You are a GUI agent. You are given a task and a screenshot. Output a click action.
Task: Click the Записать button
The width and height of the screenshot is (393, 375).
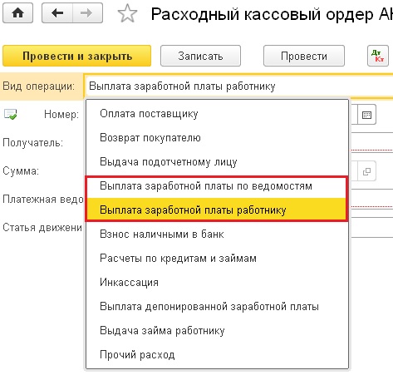point(200,56)
